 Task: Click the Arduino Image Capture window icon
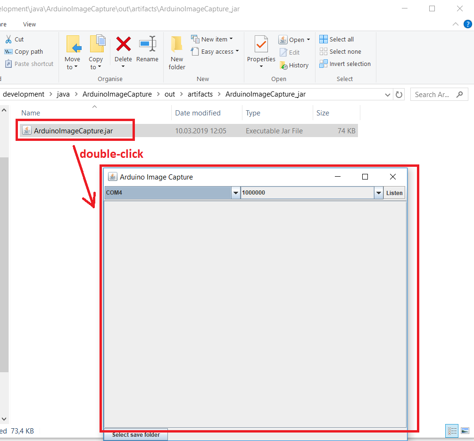(112, 177)
